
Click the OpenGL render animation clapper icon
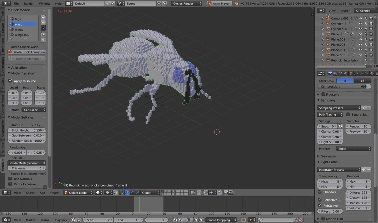point(231,193)
